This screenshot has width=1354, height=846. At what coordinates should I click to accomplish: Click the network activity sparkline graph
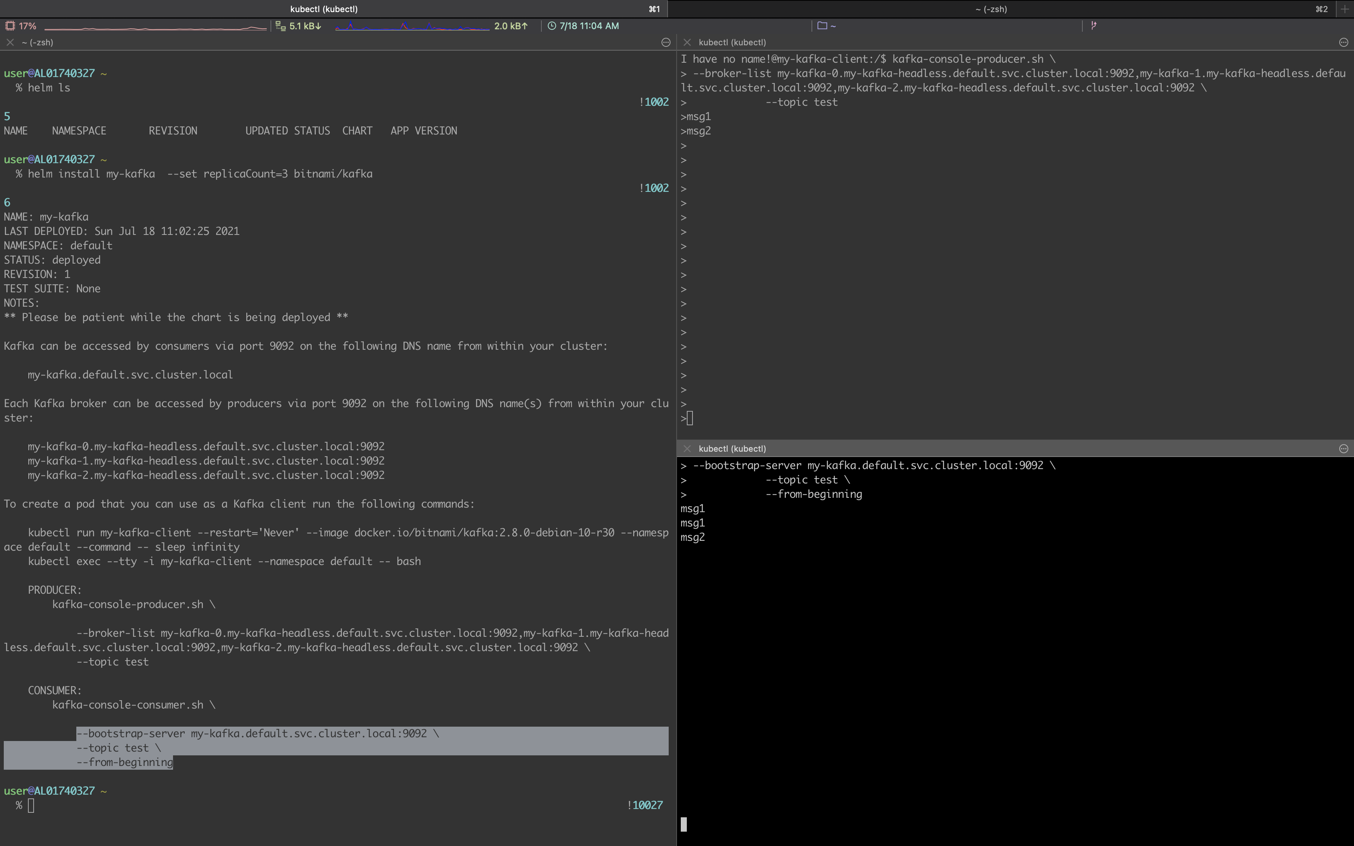point(412,26)
